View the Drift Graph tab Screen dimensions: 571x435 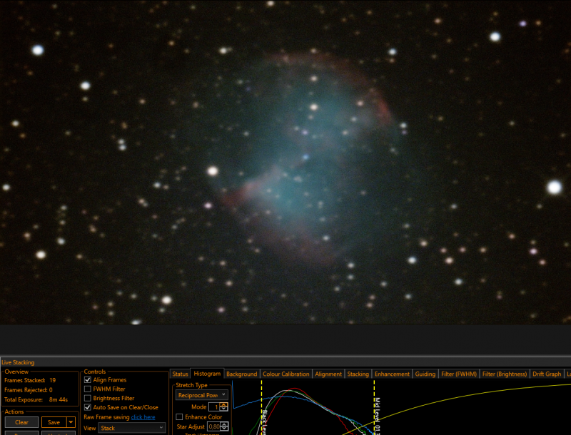pos(547,374)
